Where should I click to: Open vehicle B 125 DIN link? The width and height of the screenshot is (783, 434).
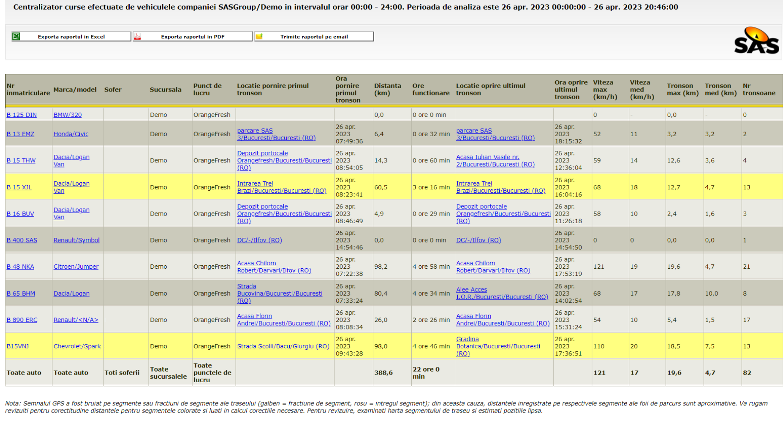click(22, 115)
